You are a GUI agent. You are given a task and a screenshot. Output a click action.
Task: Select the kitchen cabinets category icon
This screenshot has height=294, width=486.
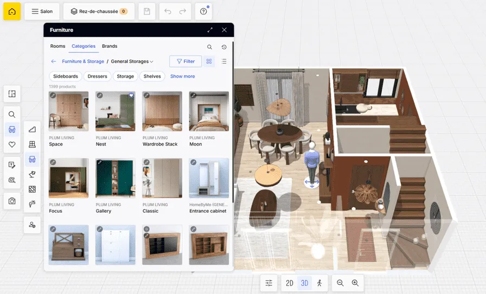[32, 144]
